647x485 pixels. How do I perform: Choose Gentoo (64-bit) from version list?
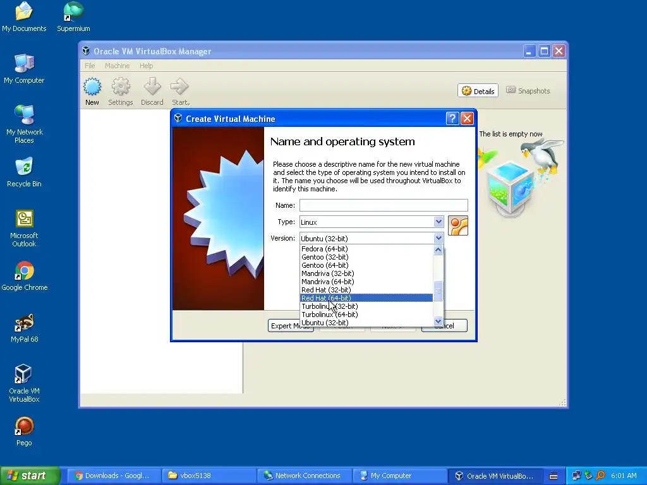366,265
